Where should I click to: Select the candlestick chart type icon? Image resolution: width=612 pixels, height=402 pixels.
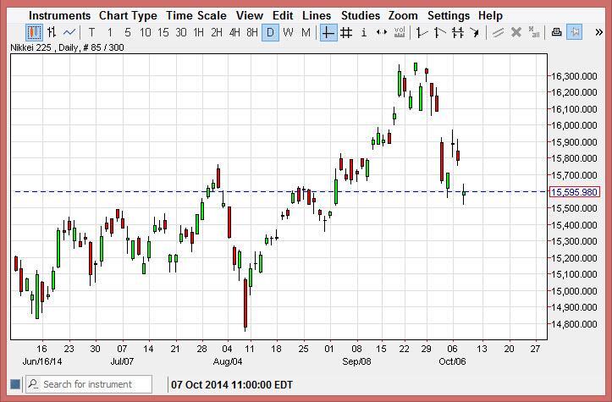[34, 33]
